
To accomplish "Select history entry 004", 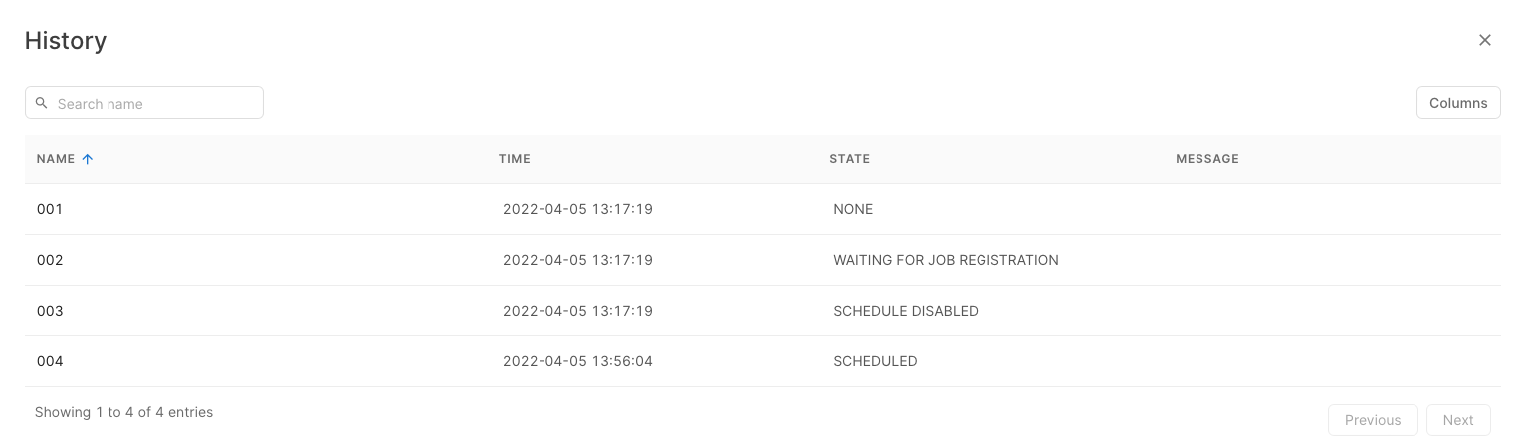I will tap(50, 361).
